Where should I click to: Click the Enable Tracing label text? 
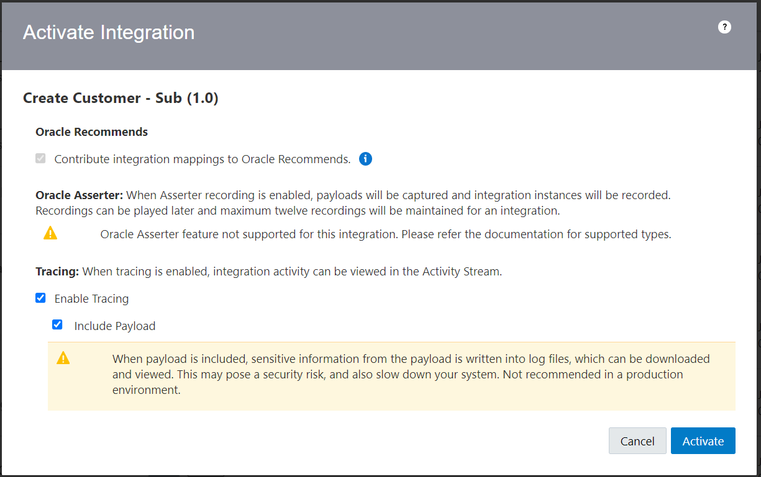(x=92, y=298)
